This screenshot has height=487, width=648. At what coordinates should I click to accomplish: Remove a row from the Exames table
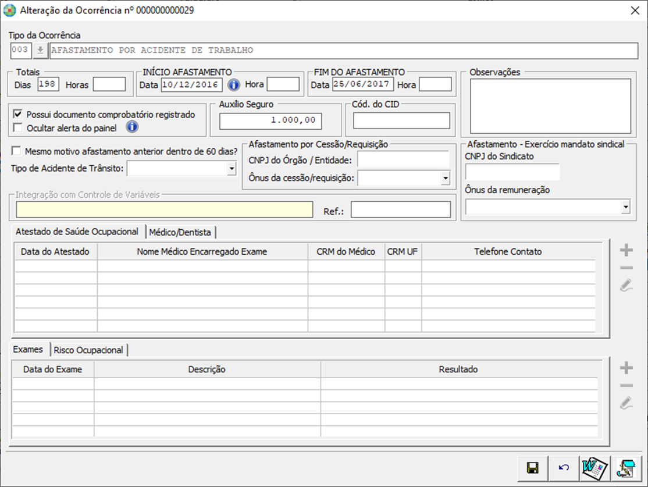(626, 386)
